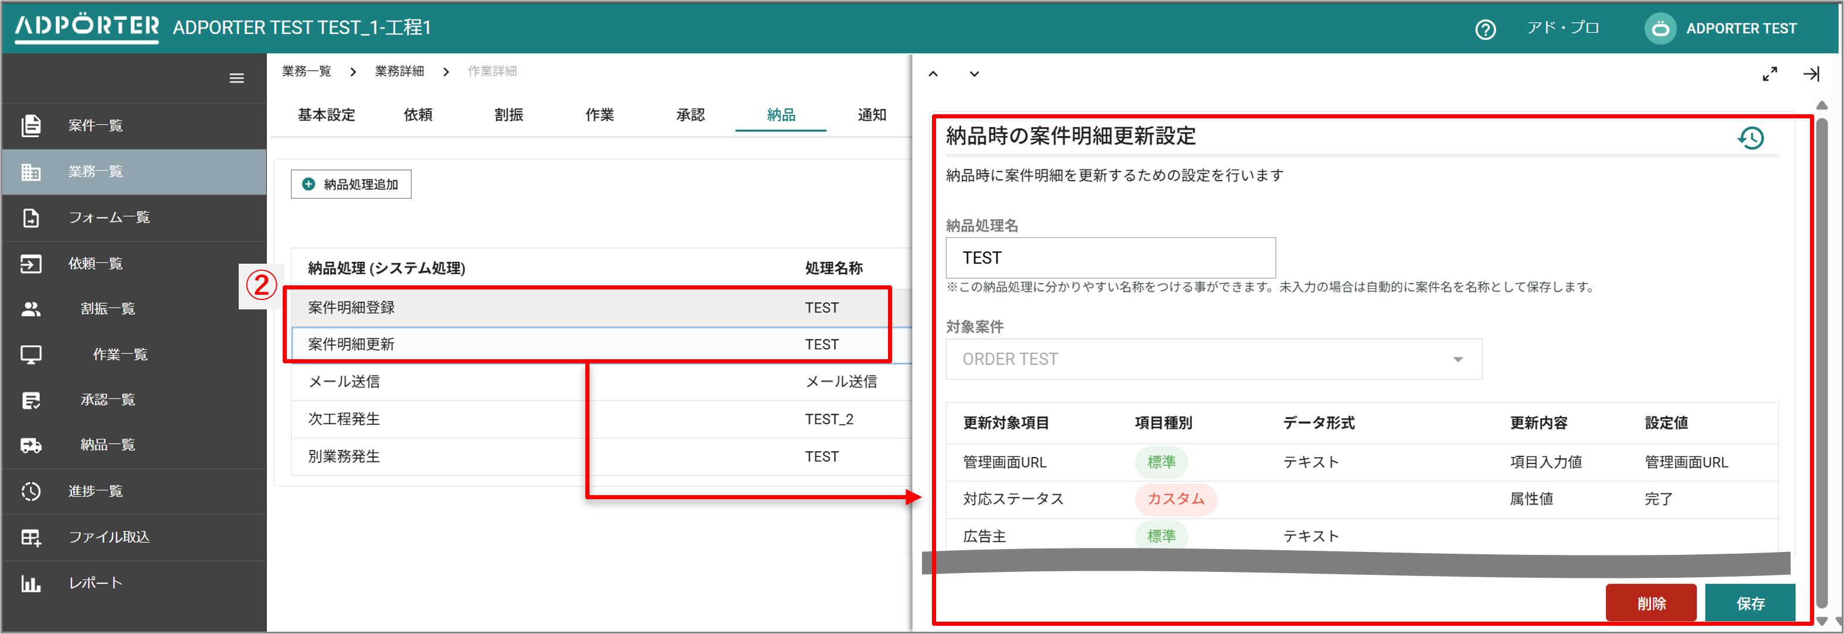Screen dimensions: 1844x634
Task: Click the 納品処理追加 button
Action: pyautogui.click(x=350, y=183)
